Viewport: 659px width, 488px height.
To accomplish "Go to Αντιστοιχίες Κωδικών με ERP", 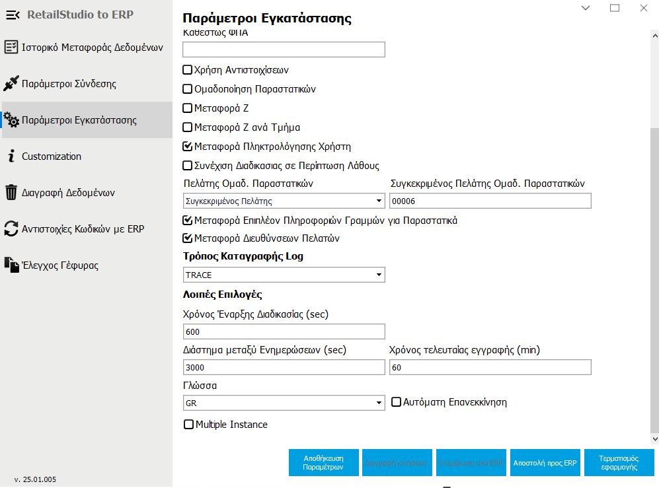I will (x=83, y=229).
